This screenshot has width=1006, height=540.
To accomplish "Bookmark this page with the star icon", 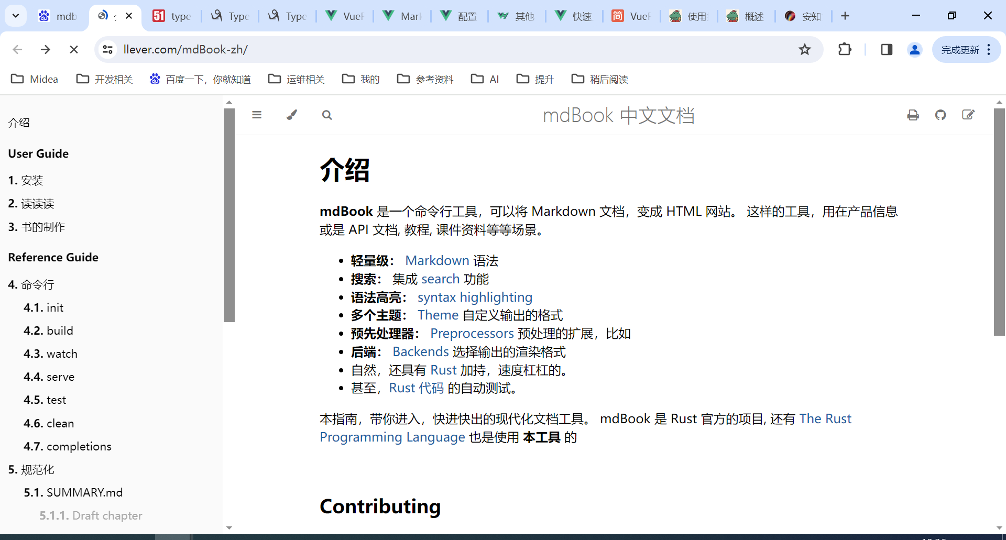I will click(x=805, y=49).
